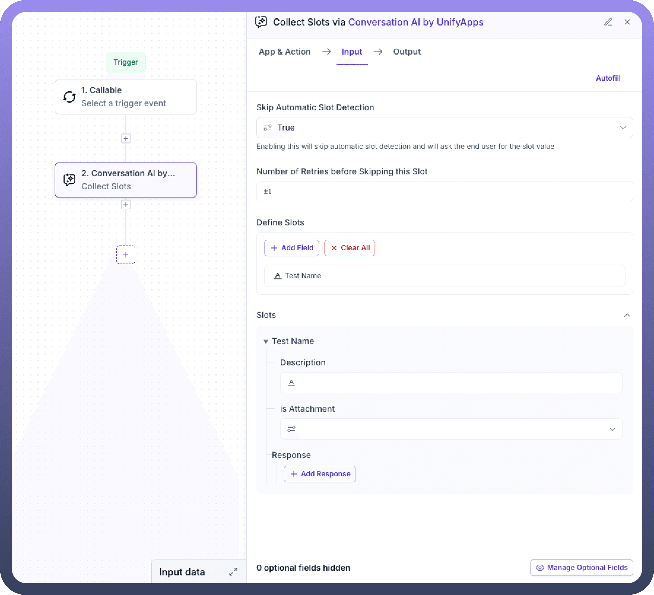Click the Number of Retries input field
The width and height of the screenshot is (654, 595).
[444, 192]
